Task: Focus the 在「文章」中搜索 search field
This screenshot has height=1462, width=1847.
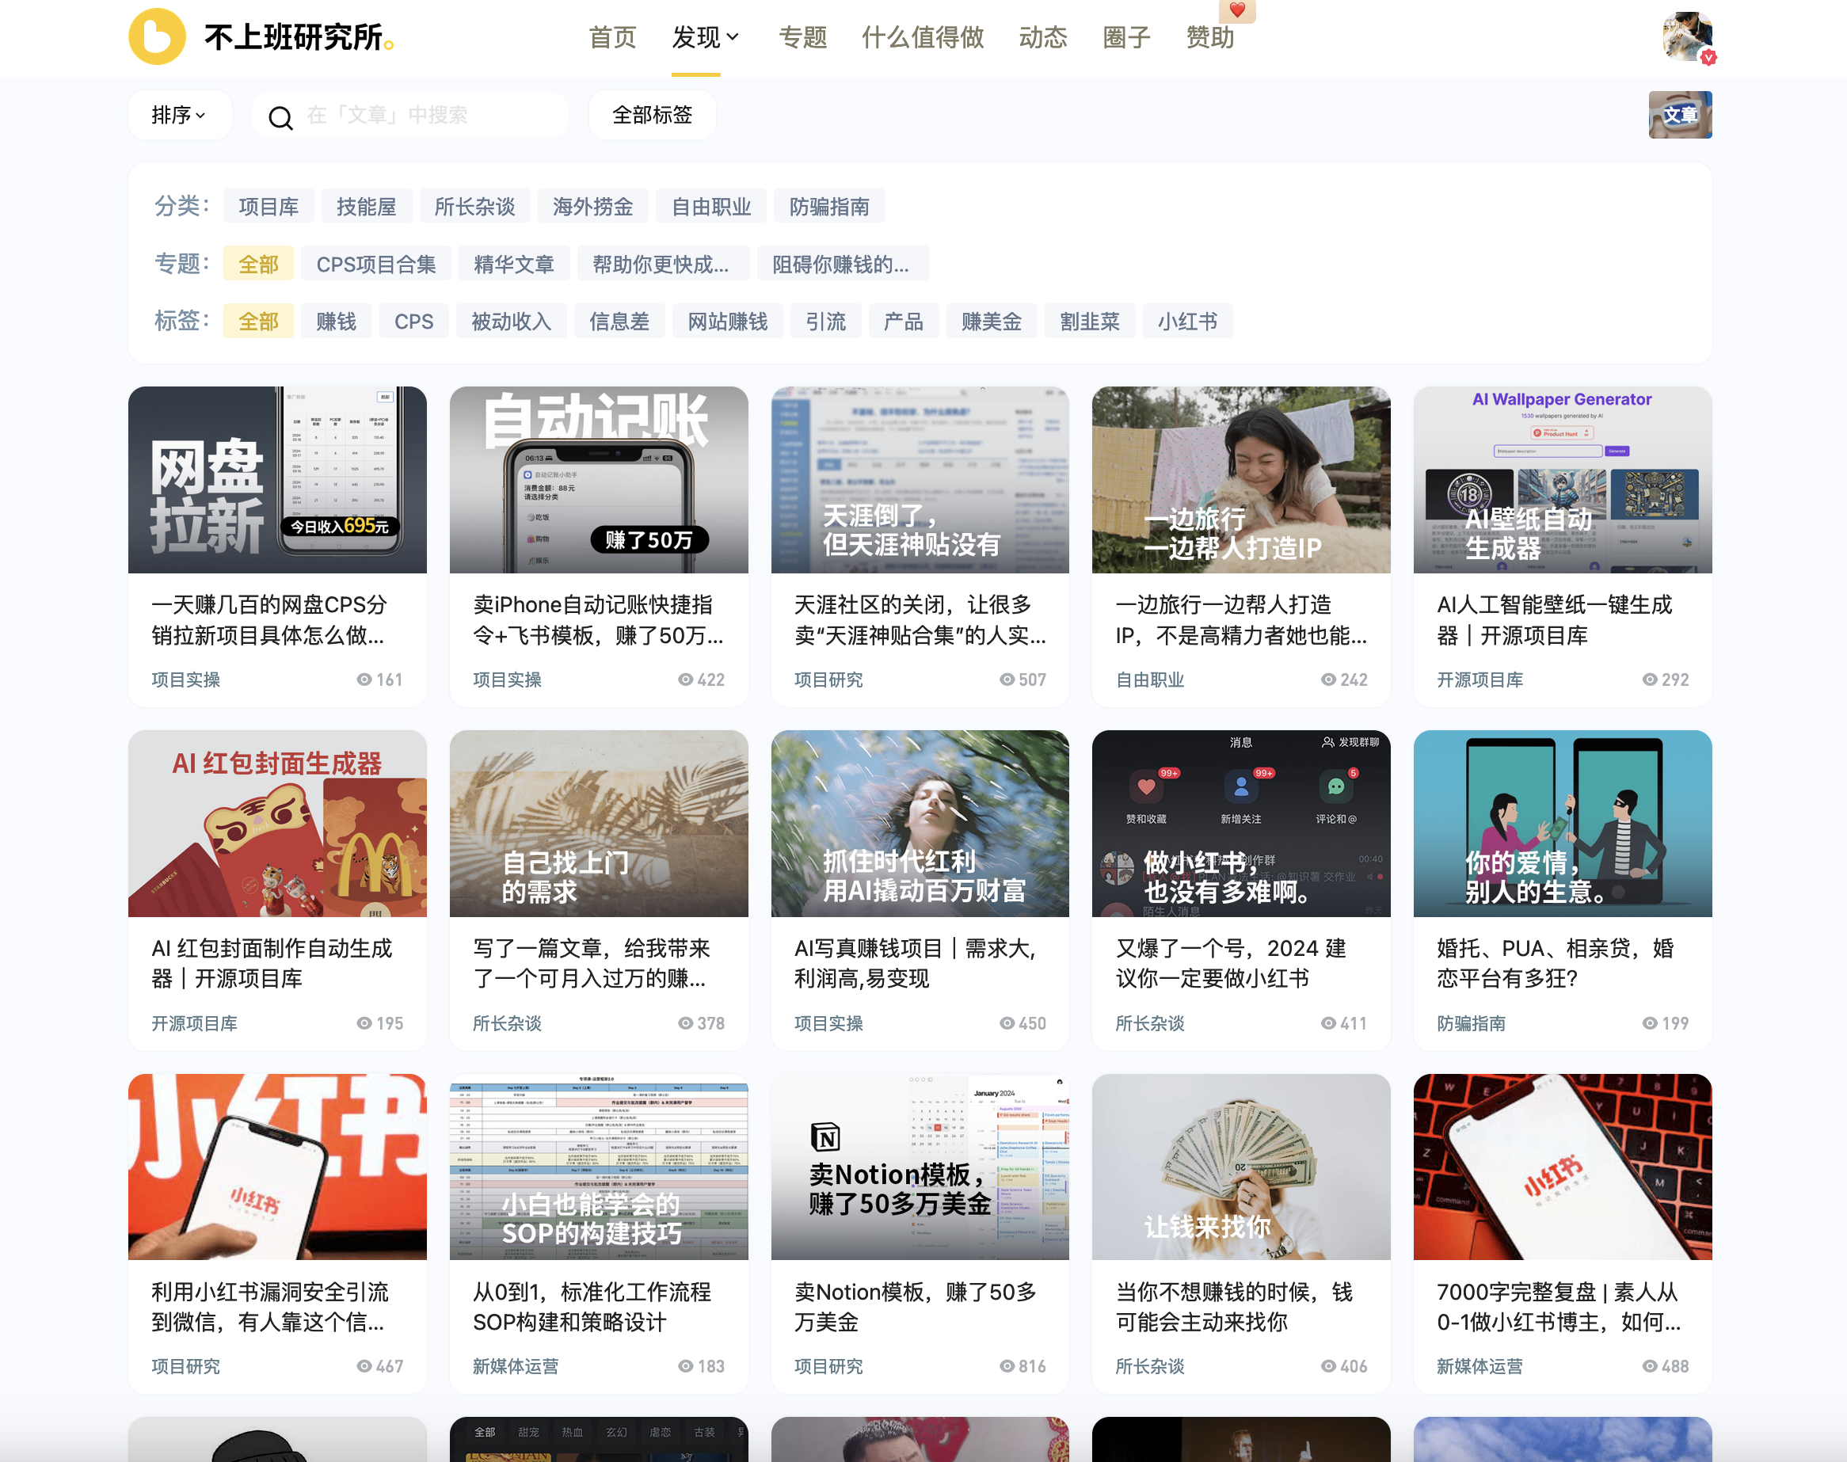Action: click(411, 115)
